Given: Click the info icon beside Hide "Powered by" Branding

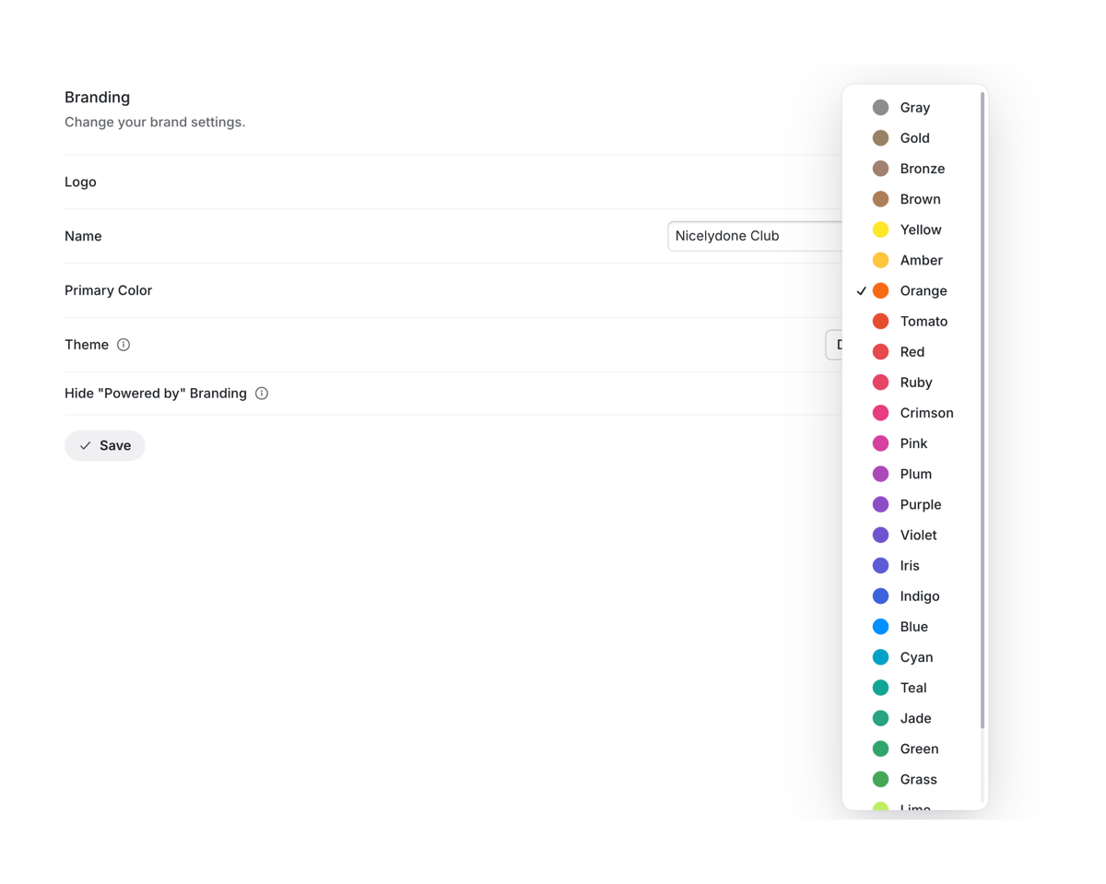Looking at the screenshot, I should click(x=262, y=393).
